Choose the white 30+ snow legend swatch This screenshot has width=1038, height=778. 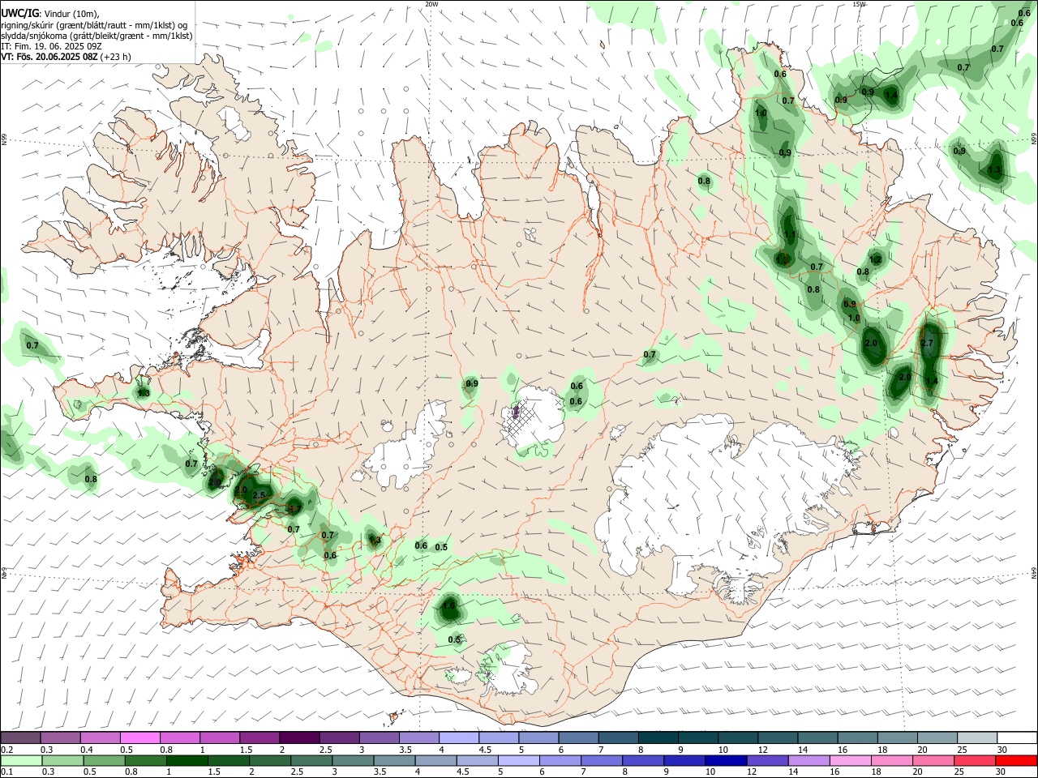[x=1017, y=738]
